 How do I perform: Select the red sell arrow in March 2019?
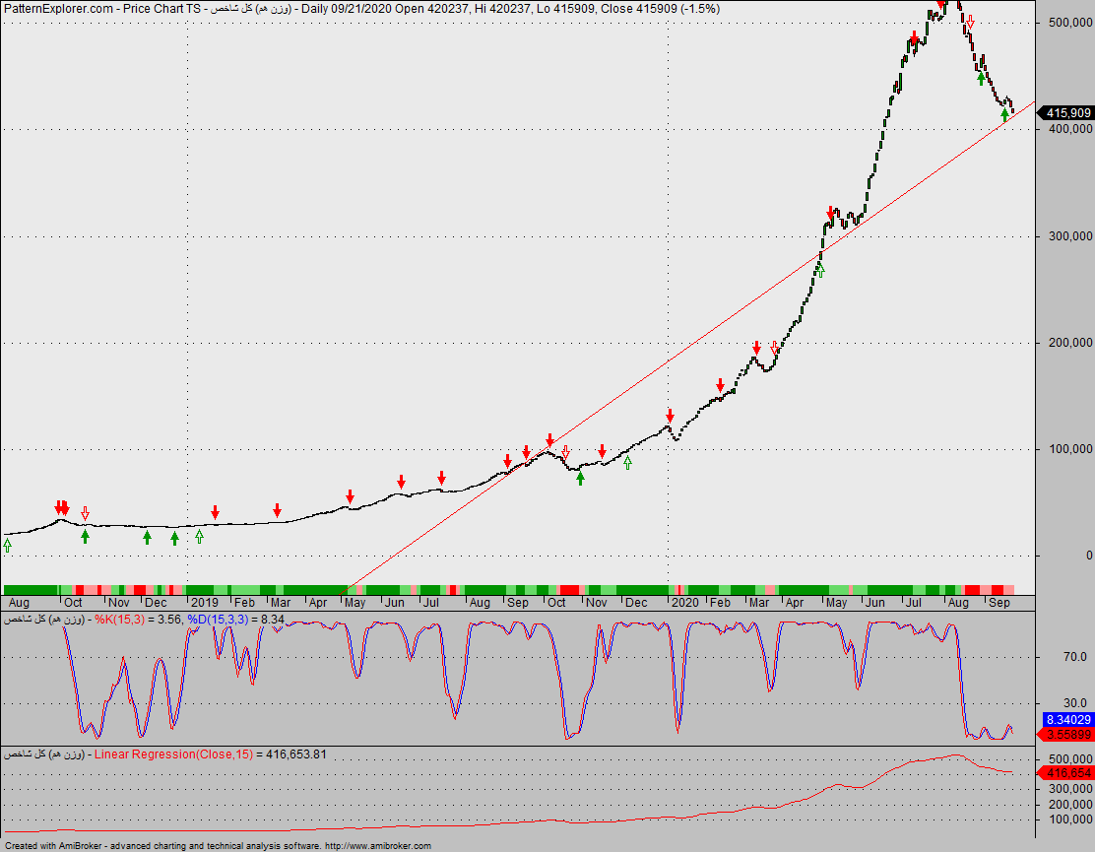pyautogui.click(x=278, y=510)
